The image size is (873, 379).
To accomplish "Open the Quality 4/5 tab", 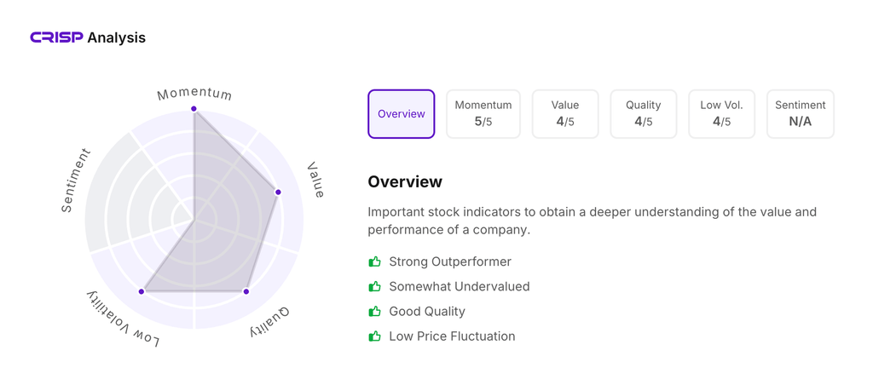I will click(644, 114).
